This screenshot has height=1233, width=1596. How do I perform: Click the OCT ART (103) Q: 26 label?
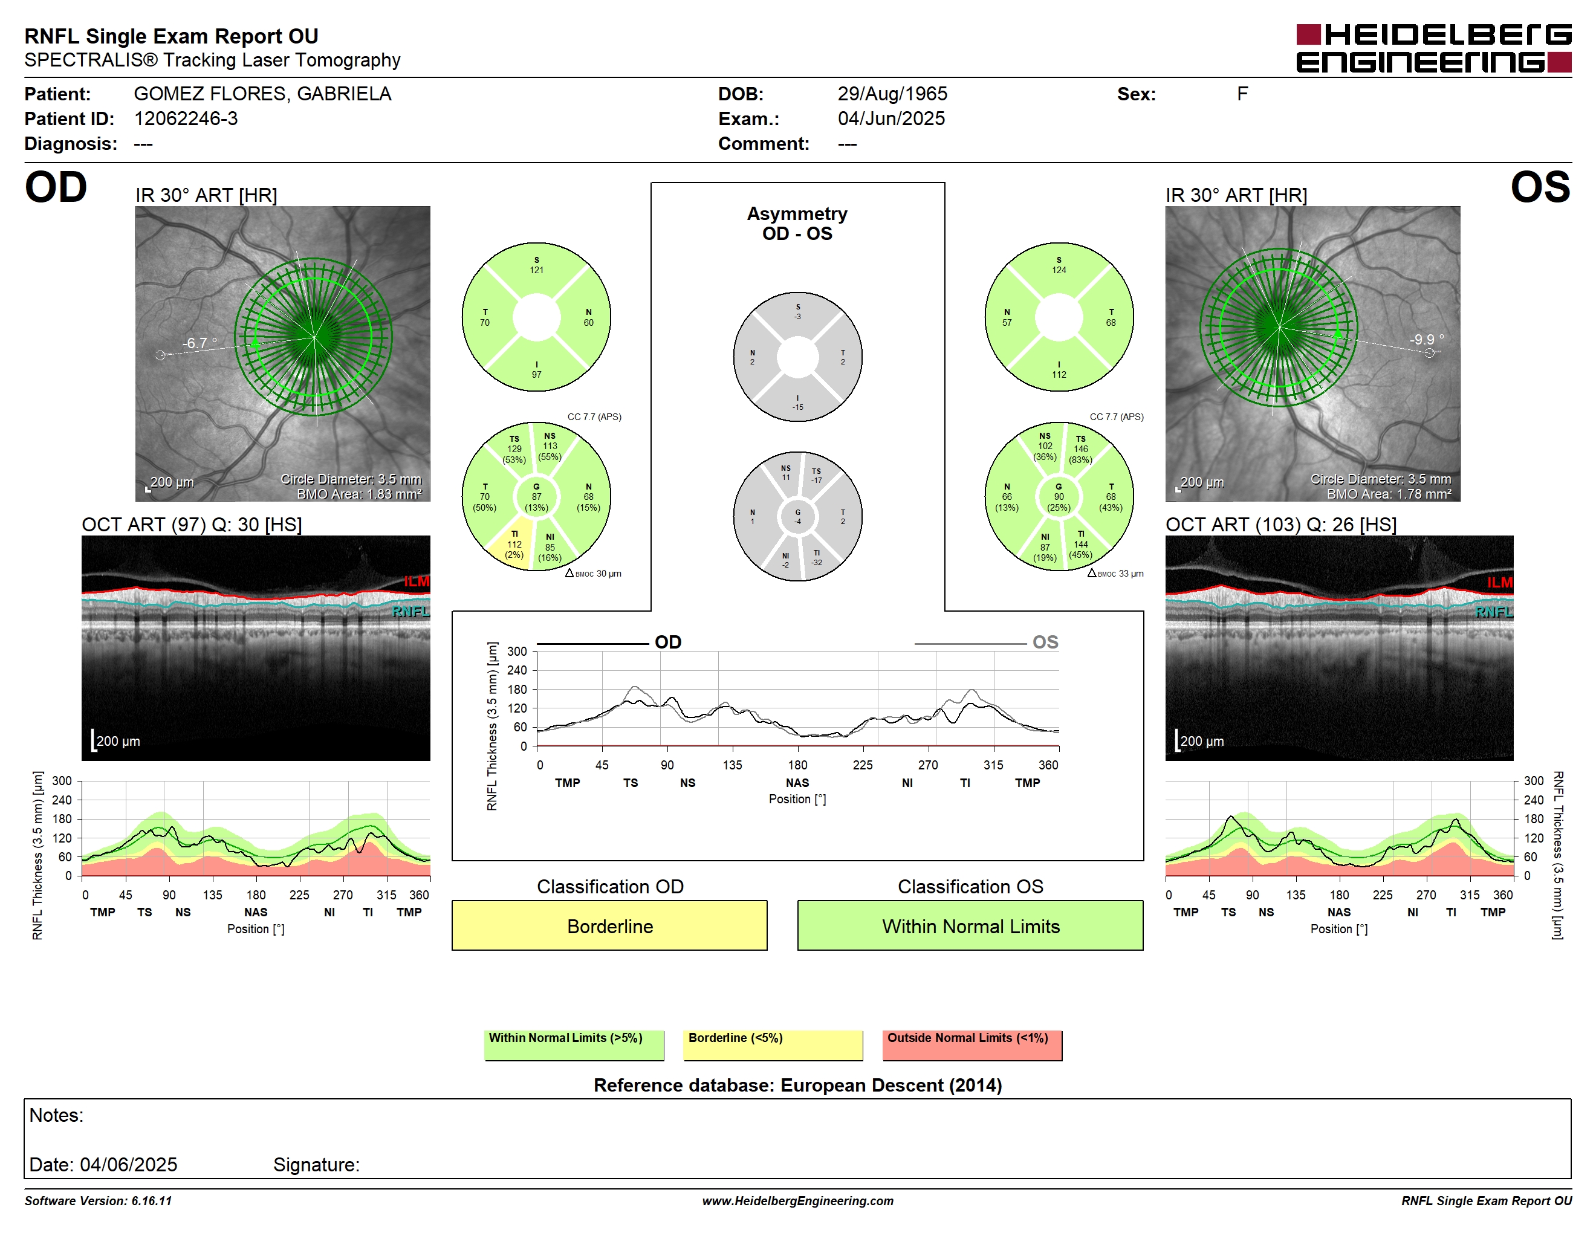coord(1281,525)
